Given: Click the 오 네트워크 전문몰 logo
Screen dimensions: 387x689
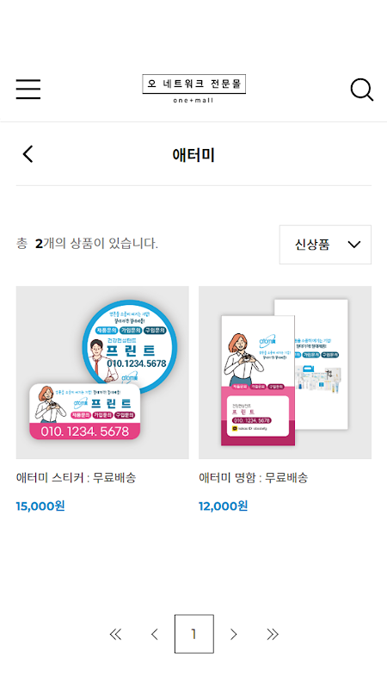Looking at the screenshot, I should pos(193,84).
